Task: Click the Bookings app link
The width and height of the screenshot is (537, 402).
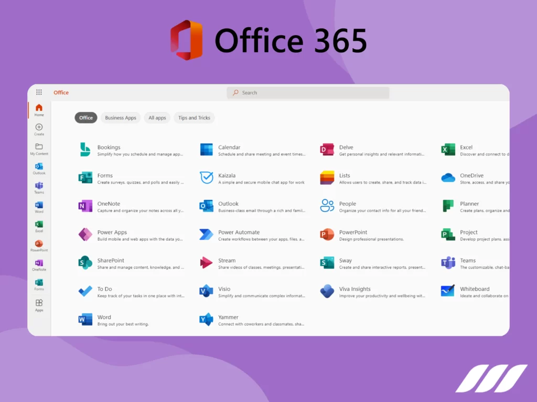Action: [109, 147]
